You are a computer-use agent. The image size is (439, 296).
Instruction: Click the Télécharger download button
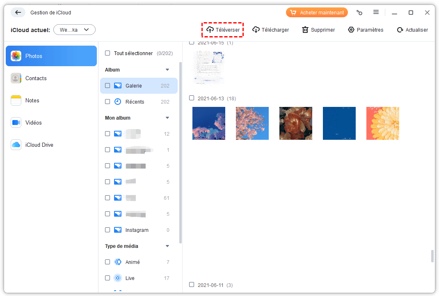[x=270, y=30]
